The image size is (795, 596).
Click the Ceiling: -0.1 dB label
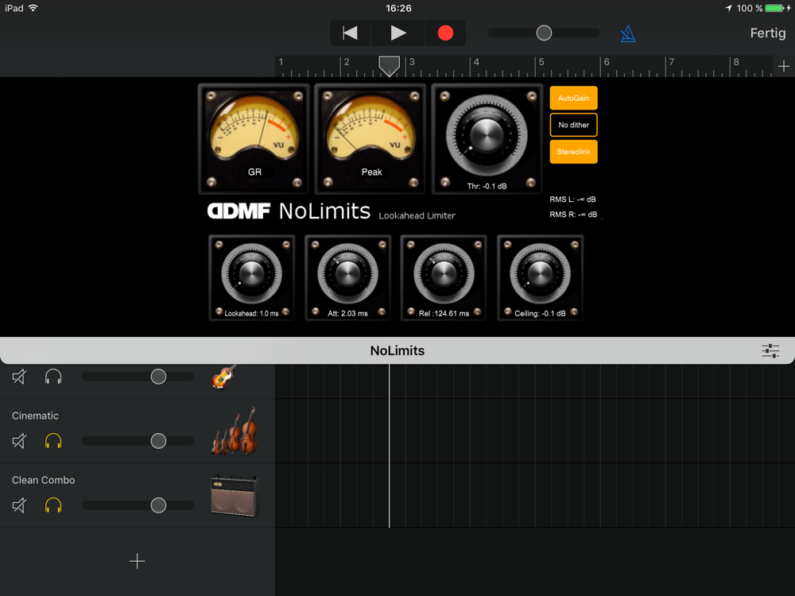click(540, 314)
